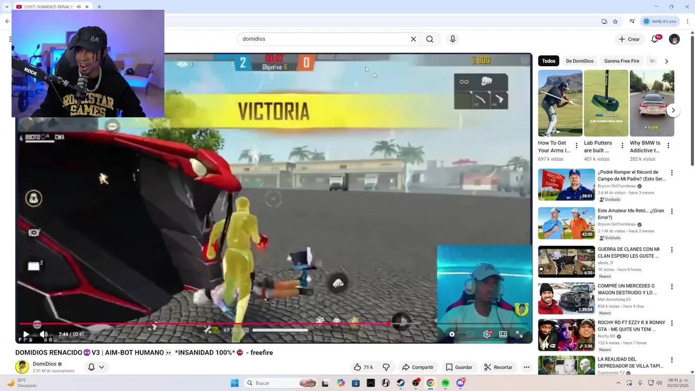Dislike the video
This screenshot has height=391, width=695.
pyautogui.click(x=386, y=367)
